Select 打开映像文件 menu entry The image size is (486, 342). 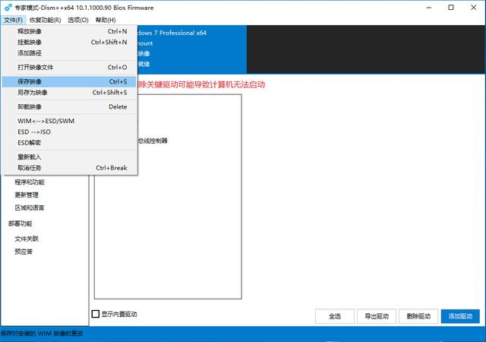(70, 68)
